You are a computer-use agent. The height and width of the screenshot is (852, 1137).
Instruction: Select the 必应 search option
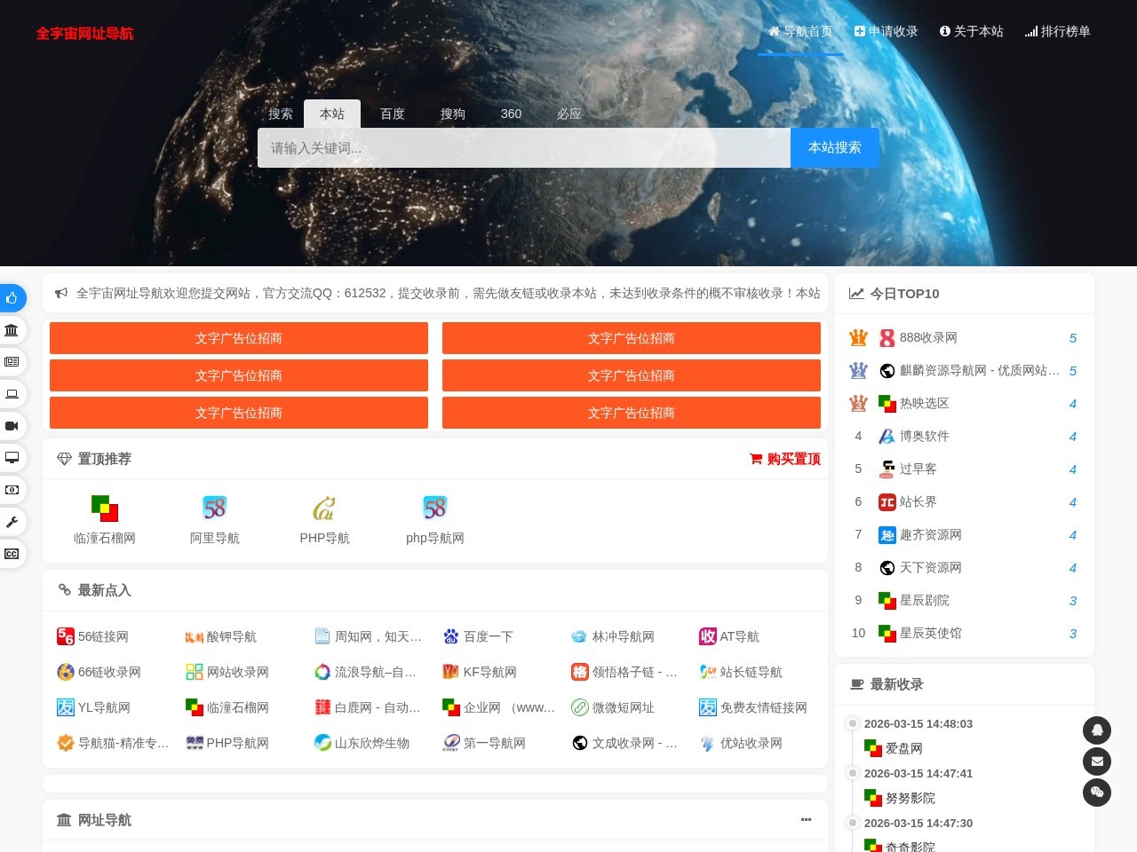coord(568,114)
